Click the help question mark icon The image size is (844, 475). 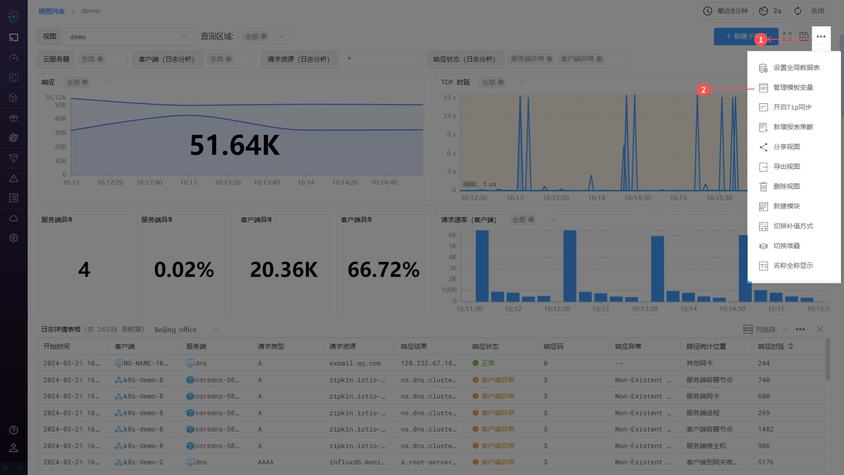pyautogui.click(x=14, y=430)
